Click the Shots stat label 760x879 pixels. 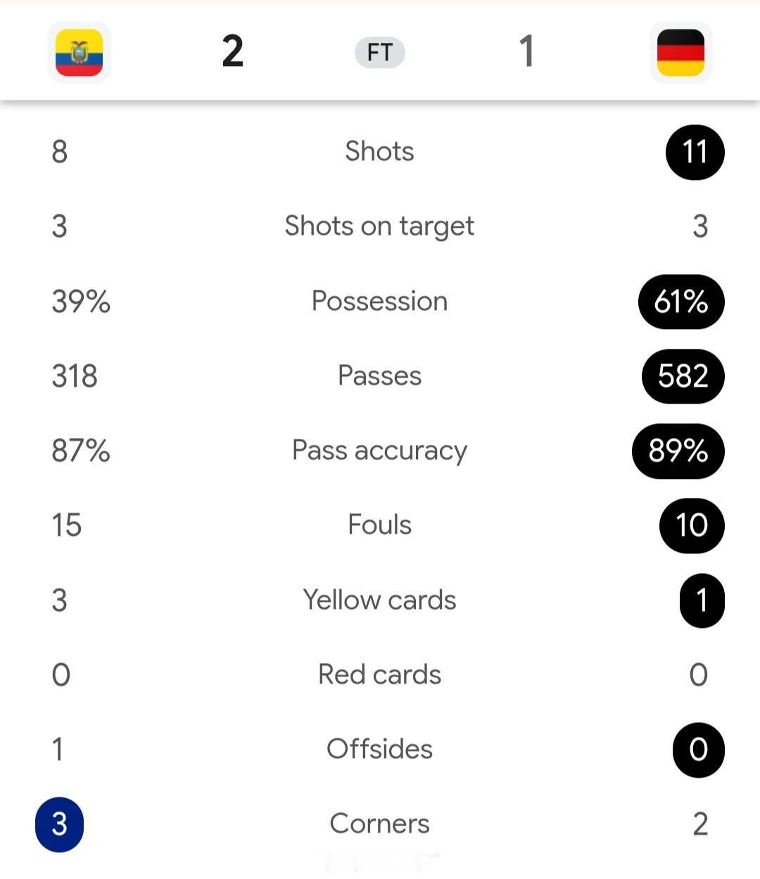point(380,152)
